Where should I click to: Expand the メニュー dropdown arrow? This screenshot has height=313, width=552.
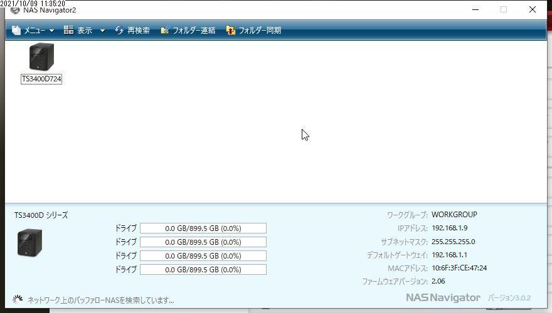51,31
